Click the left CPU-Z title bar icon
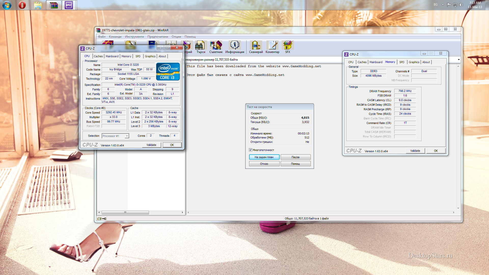The image size is (489, 275). [x=83, y=48]
